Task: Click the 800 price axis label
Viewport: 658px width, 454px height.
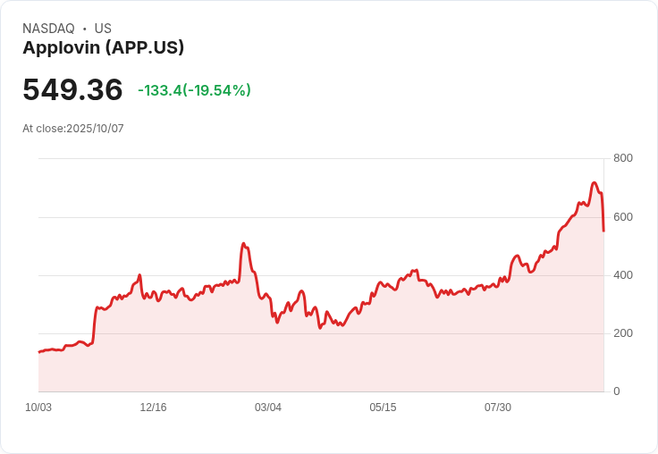Action: [623, 158]
